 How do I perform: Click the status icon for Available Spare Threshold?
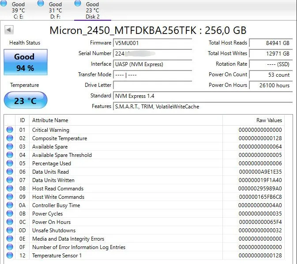pos(10,155)
